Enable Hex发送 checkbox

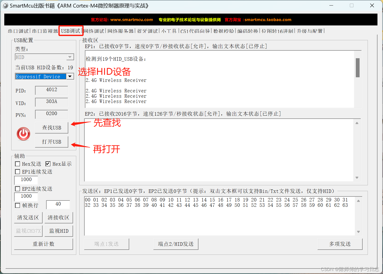(17, 164)
